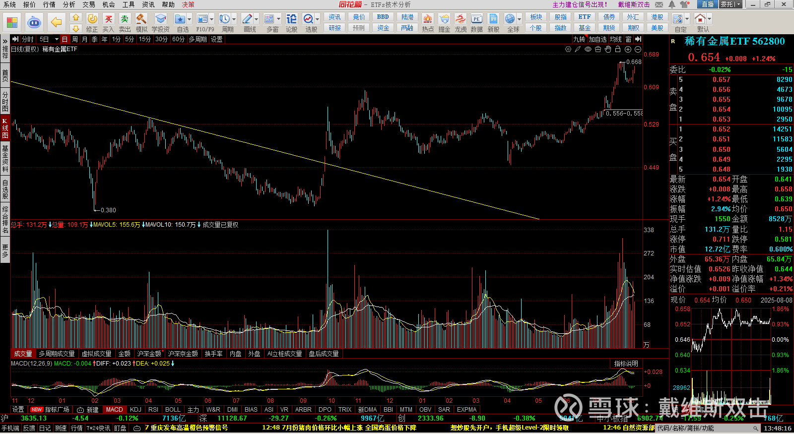
Task: Expand left sidebar double-chevron
Action: [5, 41]
